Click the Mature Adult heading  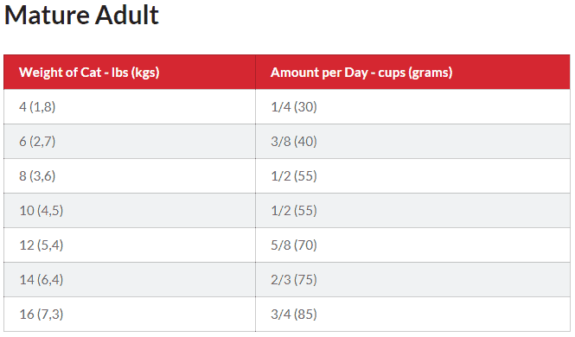point(81,16)
